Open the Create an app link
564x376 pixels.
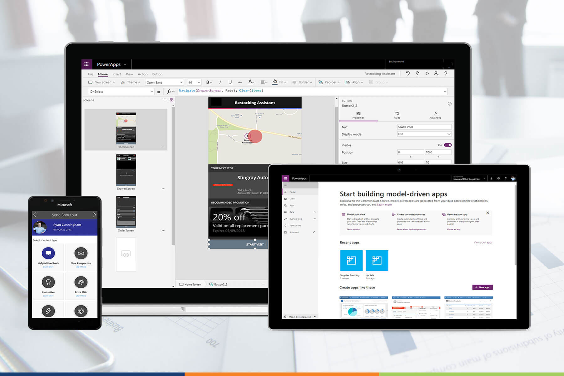453,229
